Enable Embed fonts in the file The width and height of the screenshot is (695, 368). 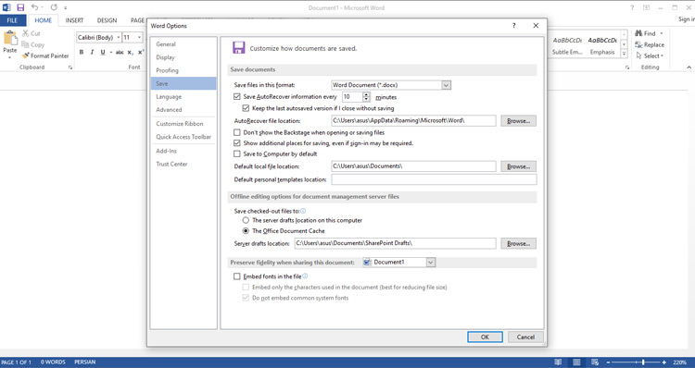(237, 276)
